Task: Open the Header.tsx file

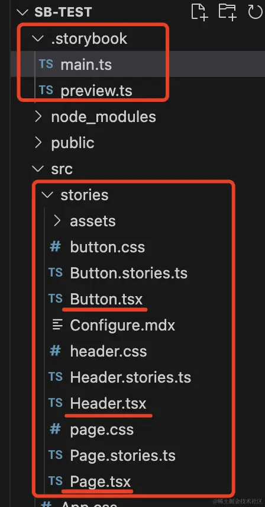Action: pyautogui.click(x=108, y=403)
